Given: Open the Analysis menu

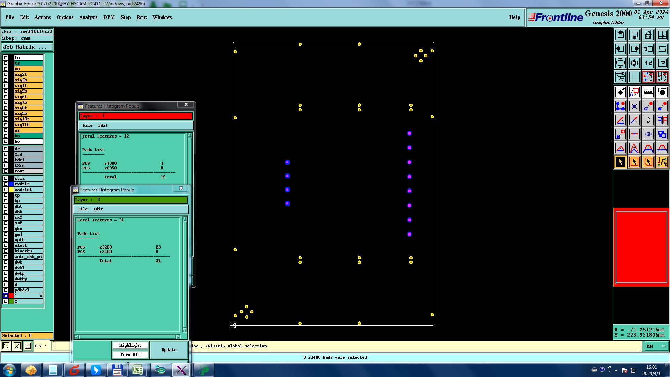Looking at the screenshot, I should click(x=88, y=17).
